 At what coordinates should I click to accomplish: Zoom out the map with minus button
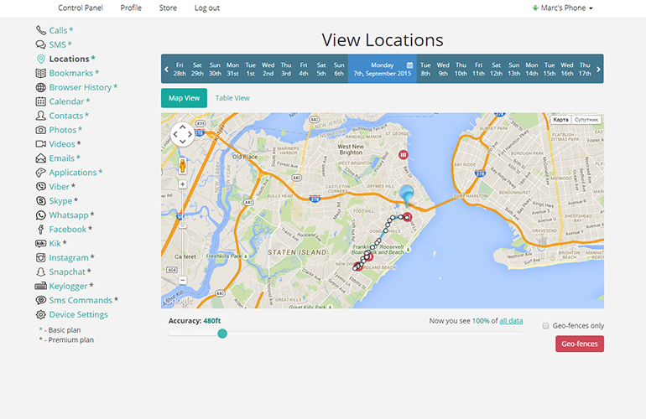183,280
